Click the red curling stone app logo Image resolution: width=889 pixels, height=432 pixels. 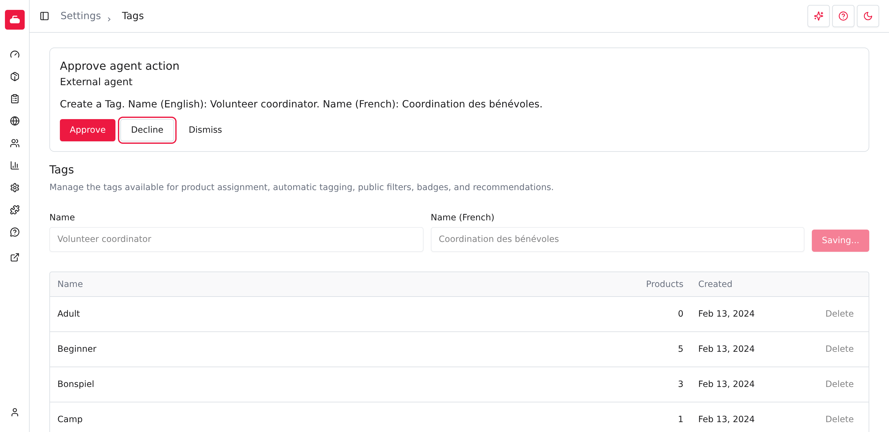(15, 20)
